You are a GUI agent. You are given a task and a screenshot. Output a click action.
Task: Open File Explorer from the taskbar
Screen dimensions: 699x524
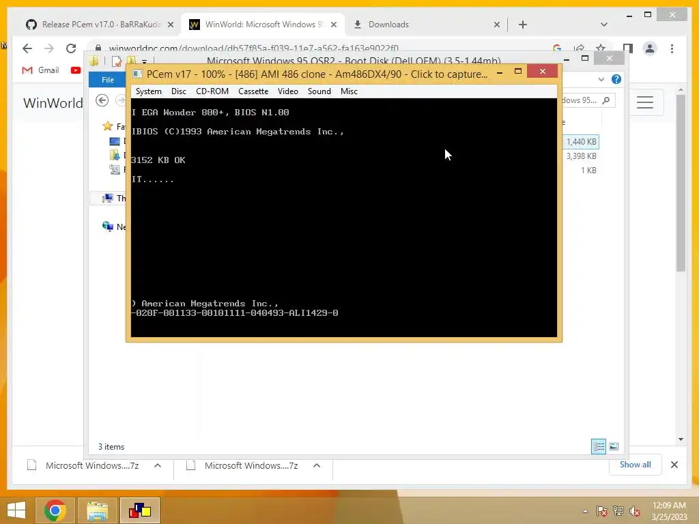98,510
